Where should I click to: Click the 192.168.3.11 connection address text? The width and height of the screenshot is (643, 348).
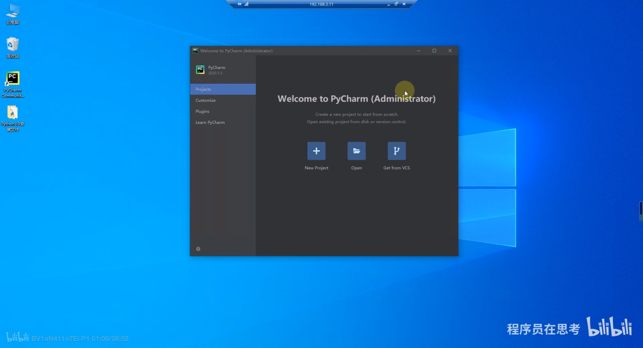(321, 4)
